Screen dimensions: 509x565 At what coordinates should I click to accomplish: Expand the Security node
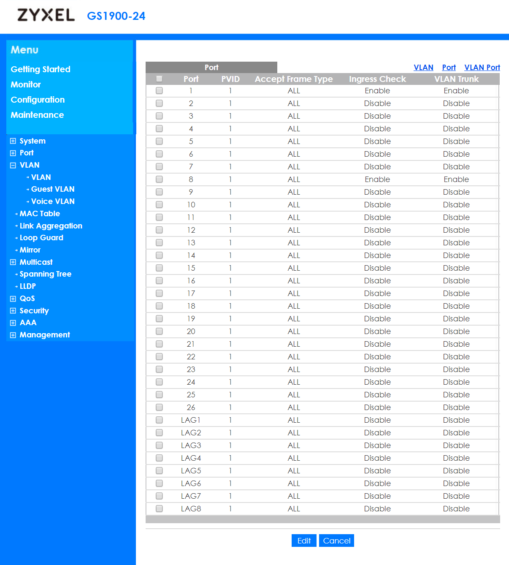(x=13, y=311)
